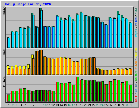The width and height of the screenshot is (139, 108).
Task: Click day 14 on the x-axis
Action: pyautogui.click(x=61, y=105)
